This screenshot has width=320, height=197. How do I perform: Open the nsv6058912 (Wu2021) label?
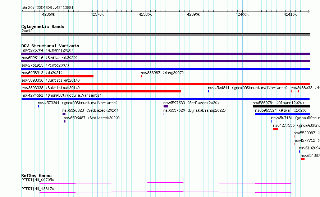click(42, 73)
